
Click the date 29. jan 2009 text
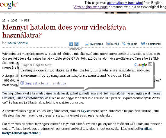[x=16, y=21]
